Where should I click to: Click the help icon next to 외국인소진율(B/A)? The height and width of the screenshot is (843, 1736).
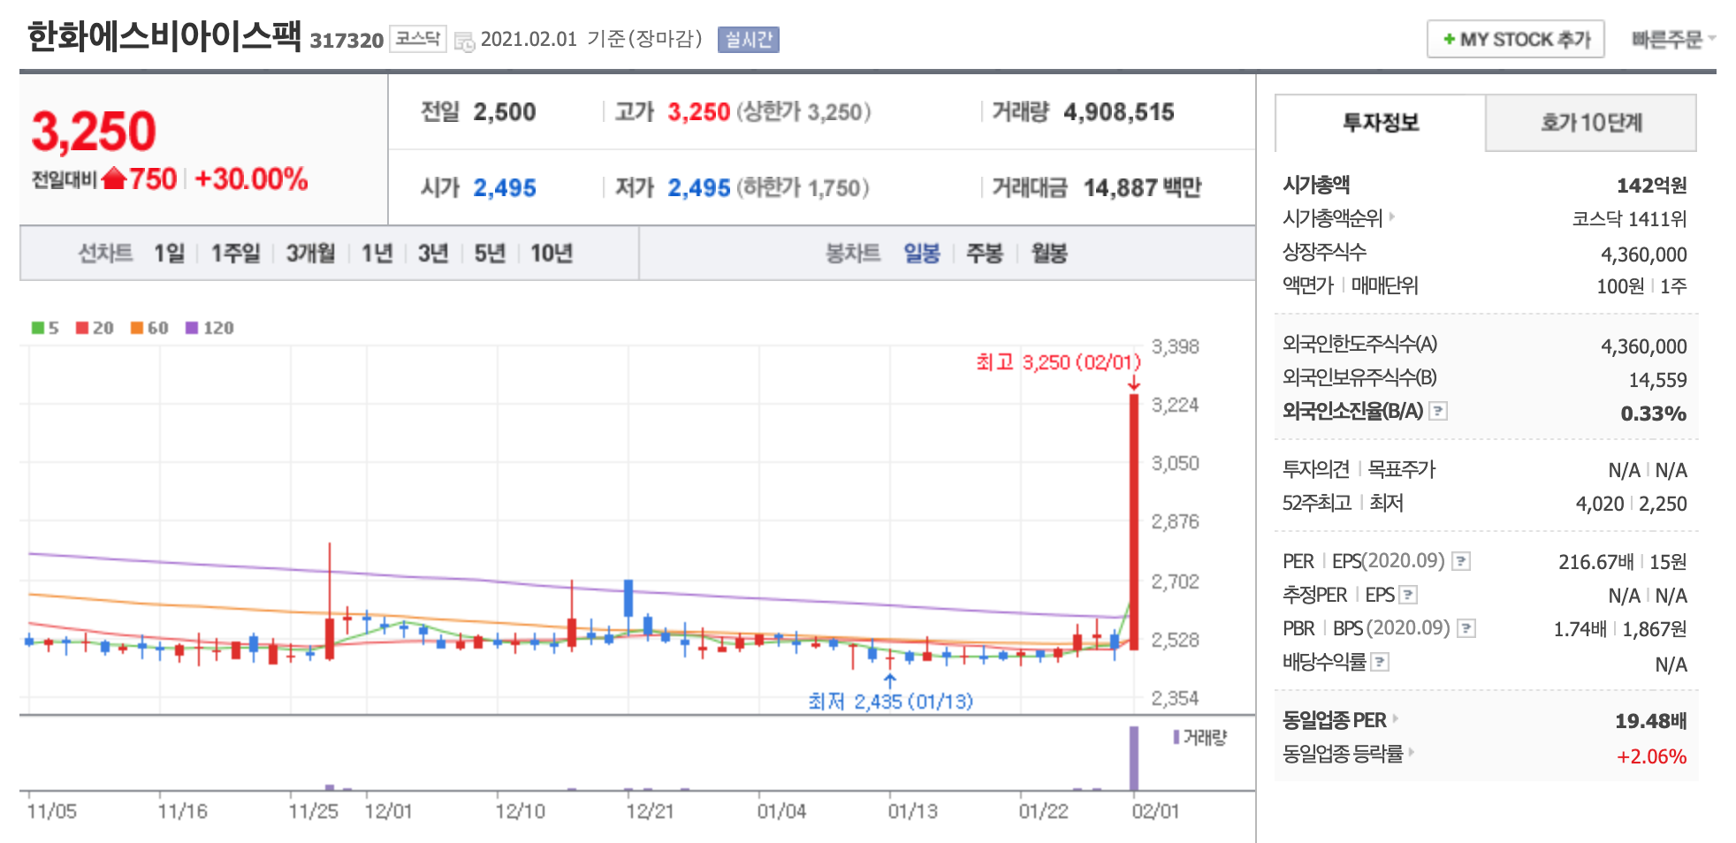click(1438, 411)
